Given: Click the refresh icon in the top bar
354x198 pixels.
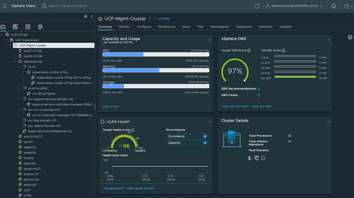Looking at the screenshot, I should pos(257,6).
